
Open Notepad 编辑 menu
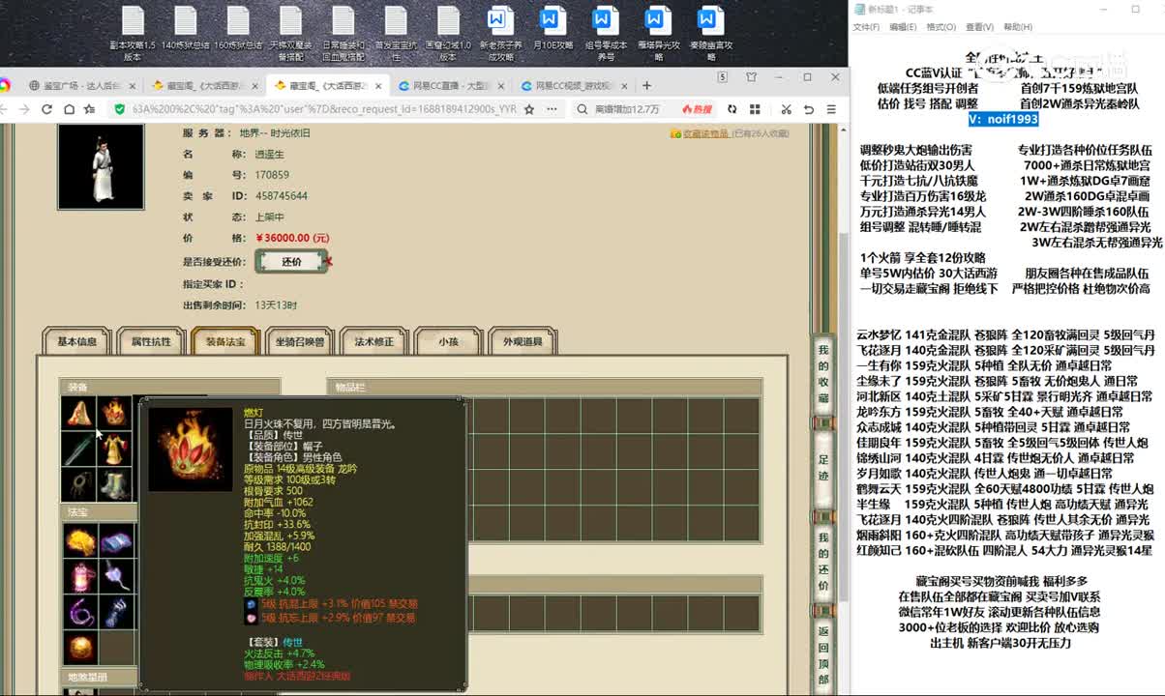902,27
